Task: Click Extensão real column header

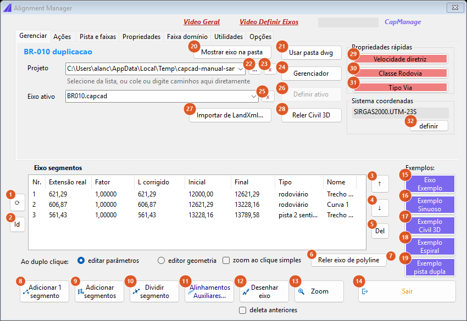Action: point(68,182)
